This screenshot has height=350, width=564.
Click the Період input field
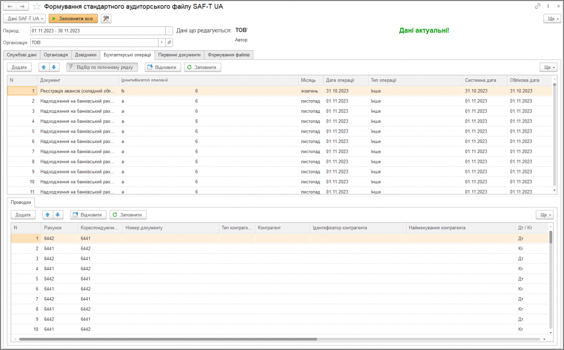click(x=98, y=31)
